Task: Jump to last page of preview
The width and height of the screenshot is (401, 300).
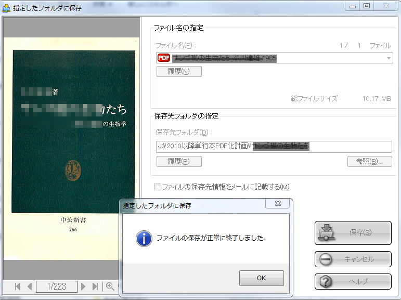Action: 95,286
